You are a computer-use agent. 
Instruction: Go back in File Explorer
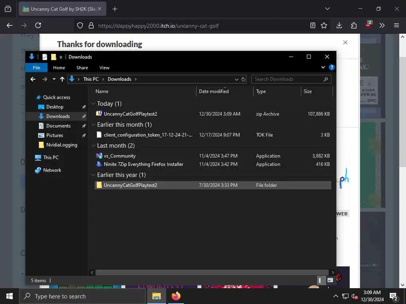point(33,79)
